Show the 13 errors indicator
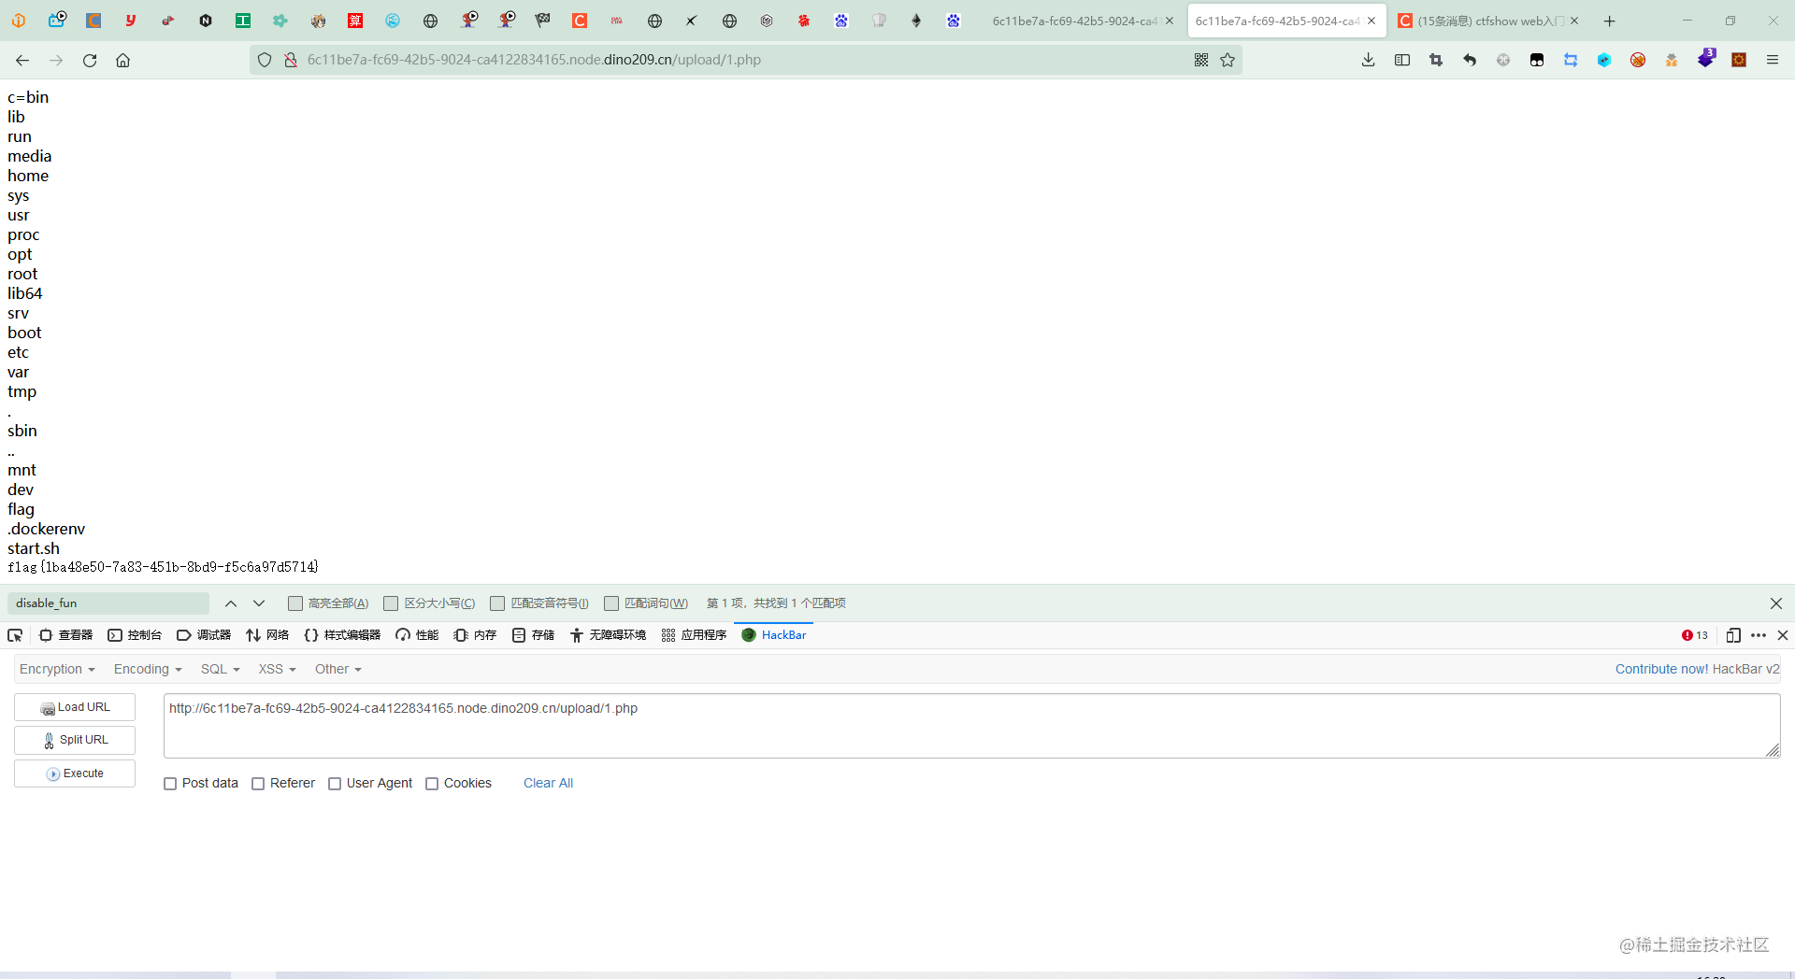 coord(1694,635)
